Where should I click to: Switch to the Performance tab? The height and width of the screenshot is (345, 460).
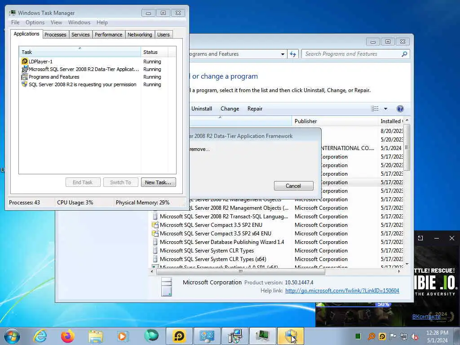pyautogui.click(x=109, y=35)
